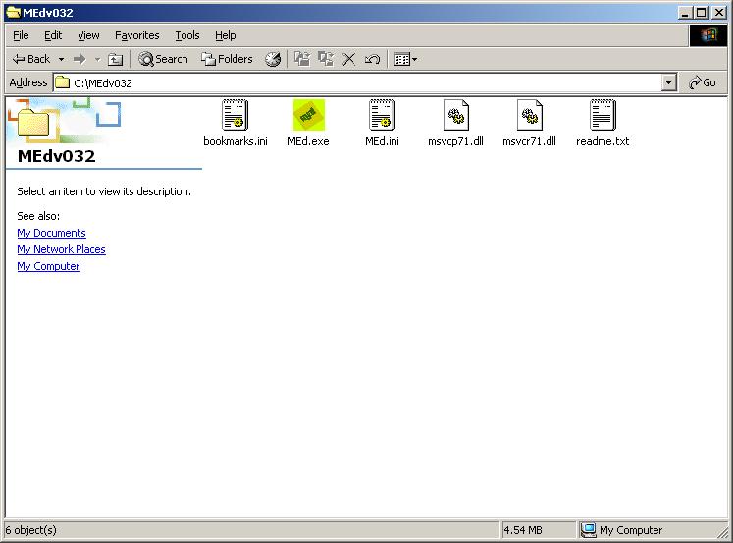Expand the address bar dropdown

pos(669,82)
